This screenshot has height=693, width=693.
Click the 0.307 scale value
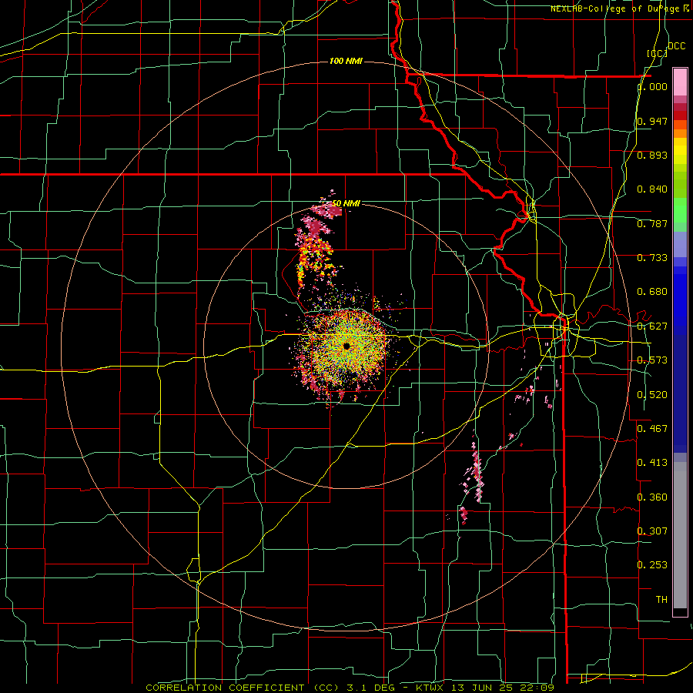[652, 531]
